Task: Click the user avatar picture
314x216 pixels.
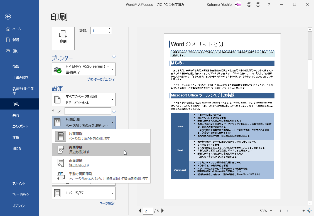Action: click(238, 4)
